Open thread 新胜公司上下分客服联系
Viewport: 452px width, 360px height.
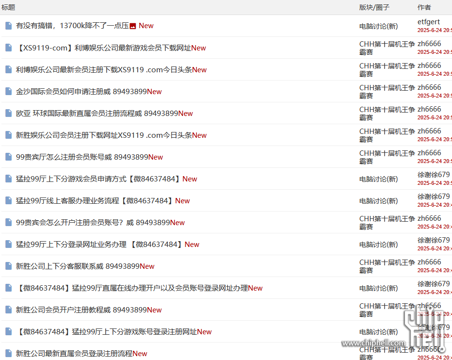tap(78, 266)
